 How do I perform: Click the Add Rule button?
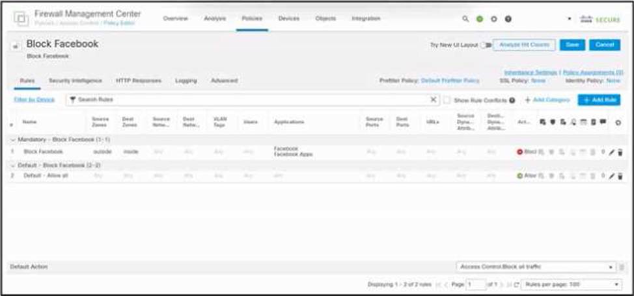[599, 100]
